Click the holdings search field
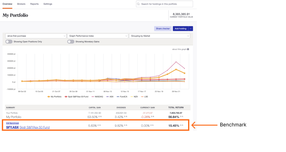 [164, 4]
